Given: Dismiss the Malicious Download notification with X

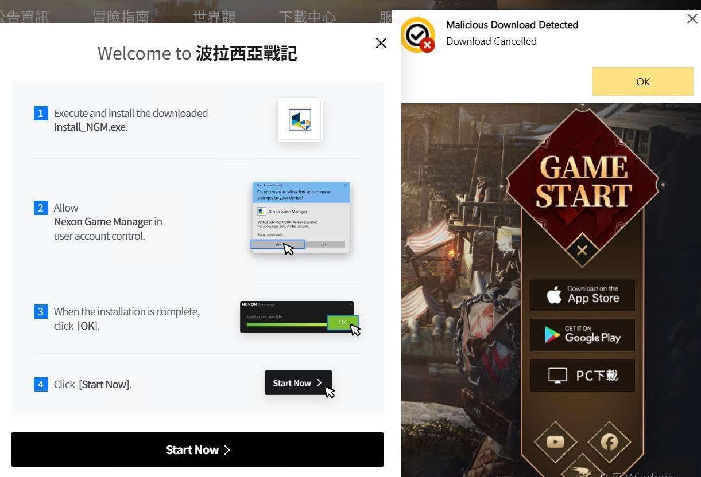Looking at the screenshot, I should tap(692, 19).
